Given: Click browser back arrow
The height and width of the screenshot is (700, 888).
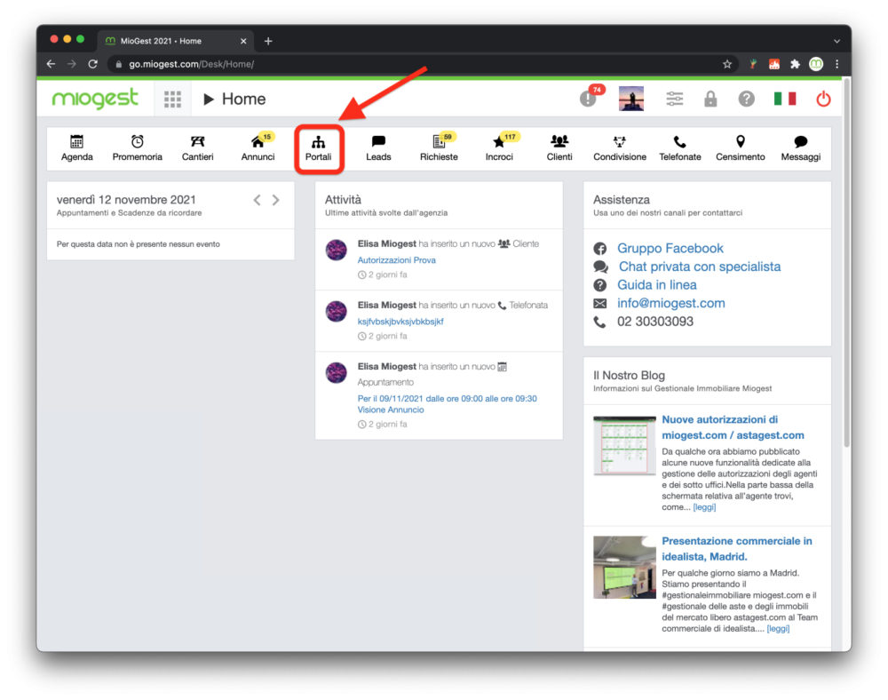Looking at the screenshot, I should pos(51,64).
